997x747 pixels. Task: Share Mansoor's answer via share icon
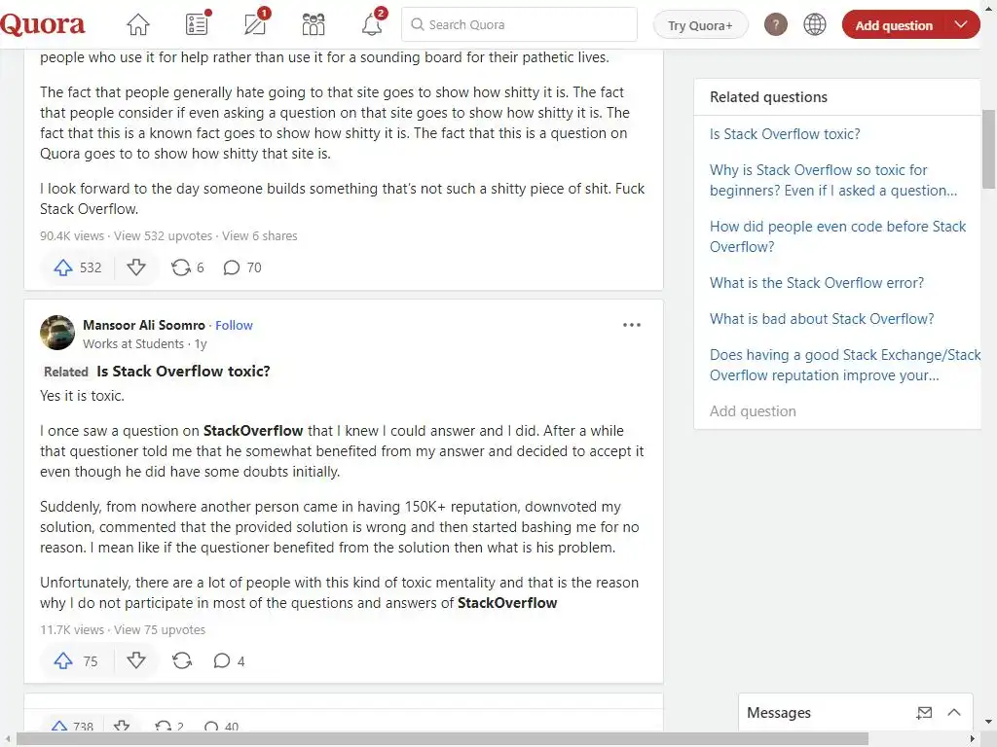click(x=182, y=661)
